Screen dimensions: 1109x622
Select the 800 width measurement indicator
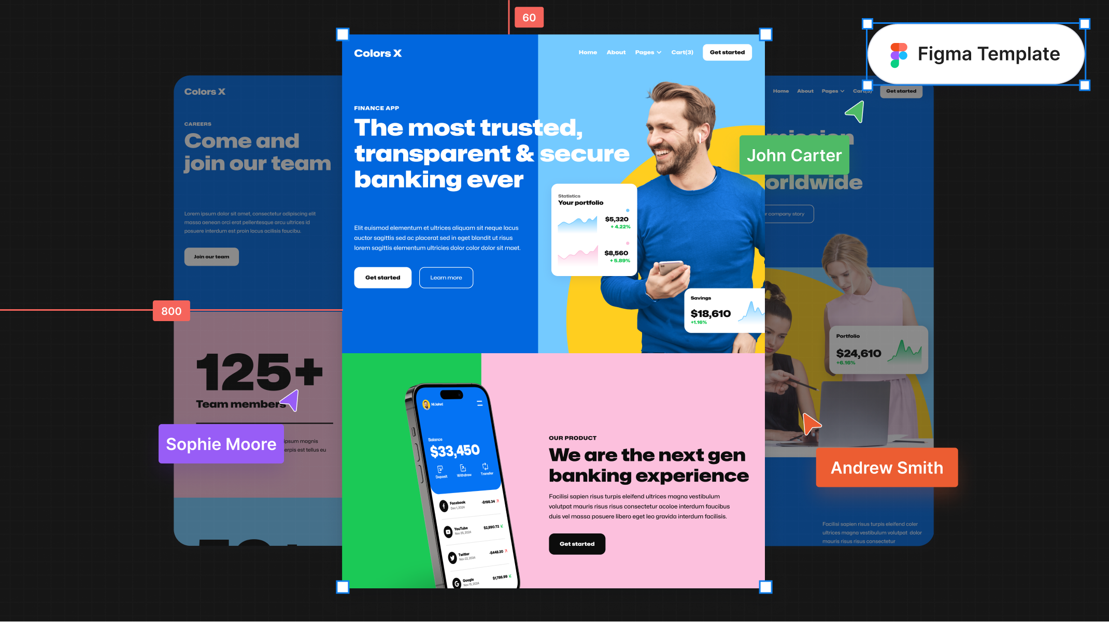pyautogui.click(x=172, y=311)
